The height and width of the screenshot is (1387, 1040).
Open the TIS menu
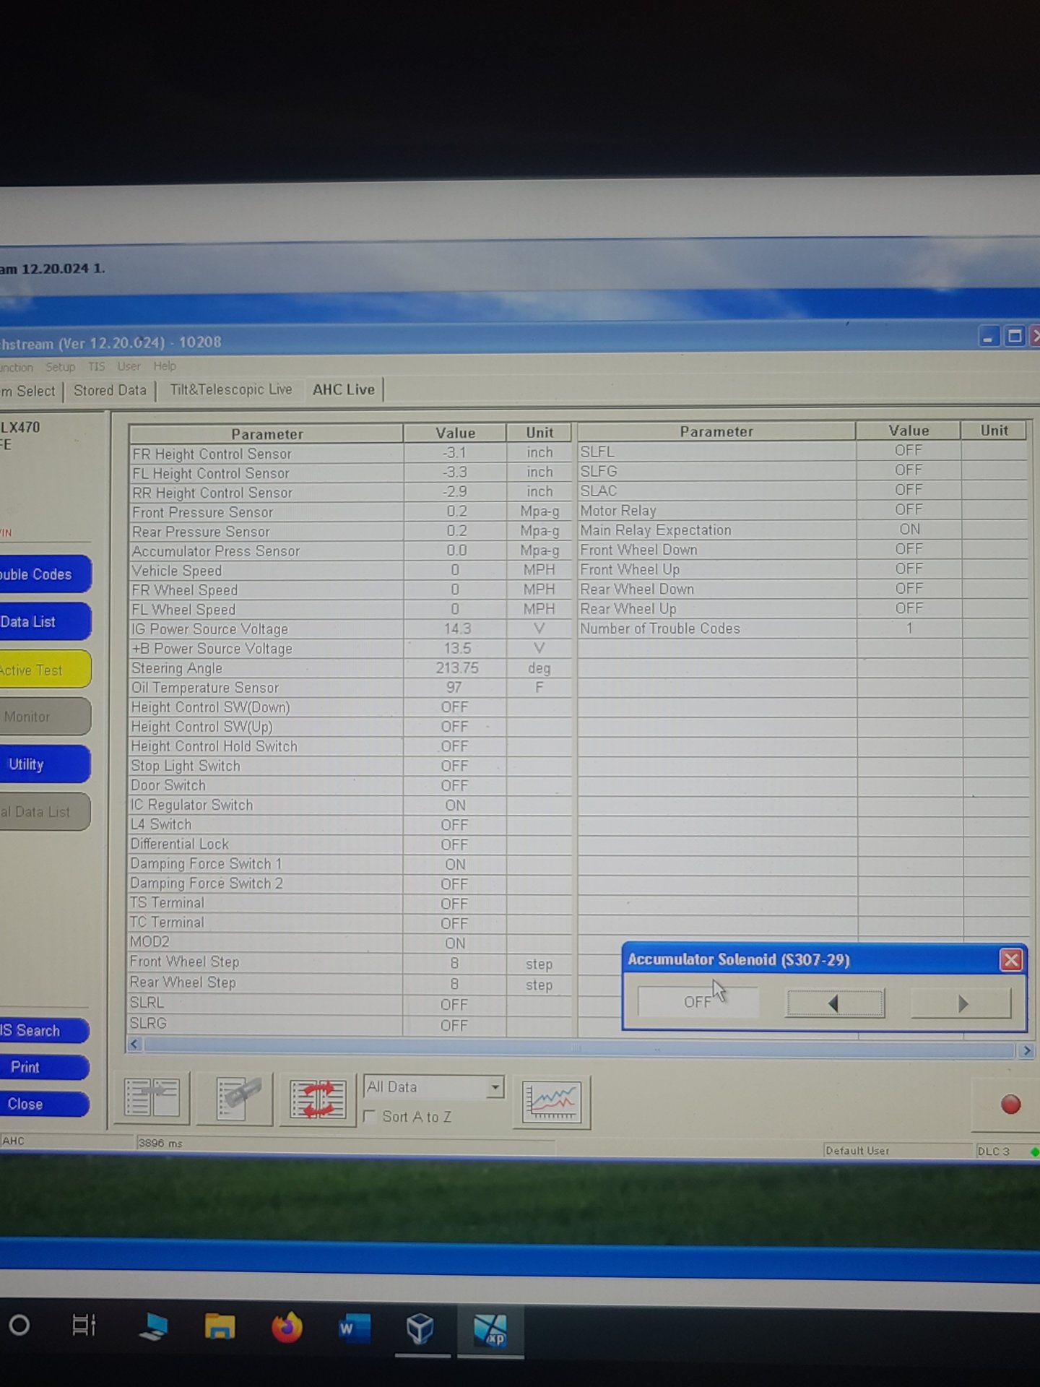[x=97, y=367]
